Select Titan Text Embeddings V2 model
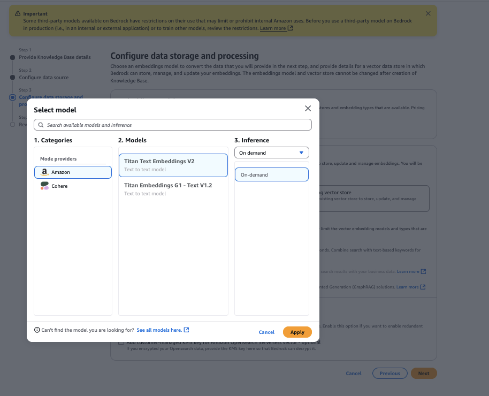489x396 pixels. [173, 165]
